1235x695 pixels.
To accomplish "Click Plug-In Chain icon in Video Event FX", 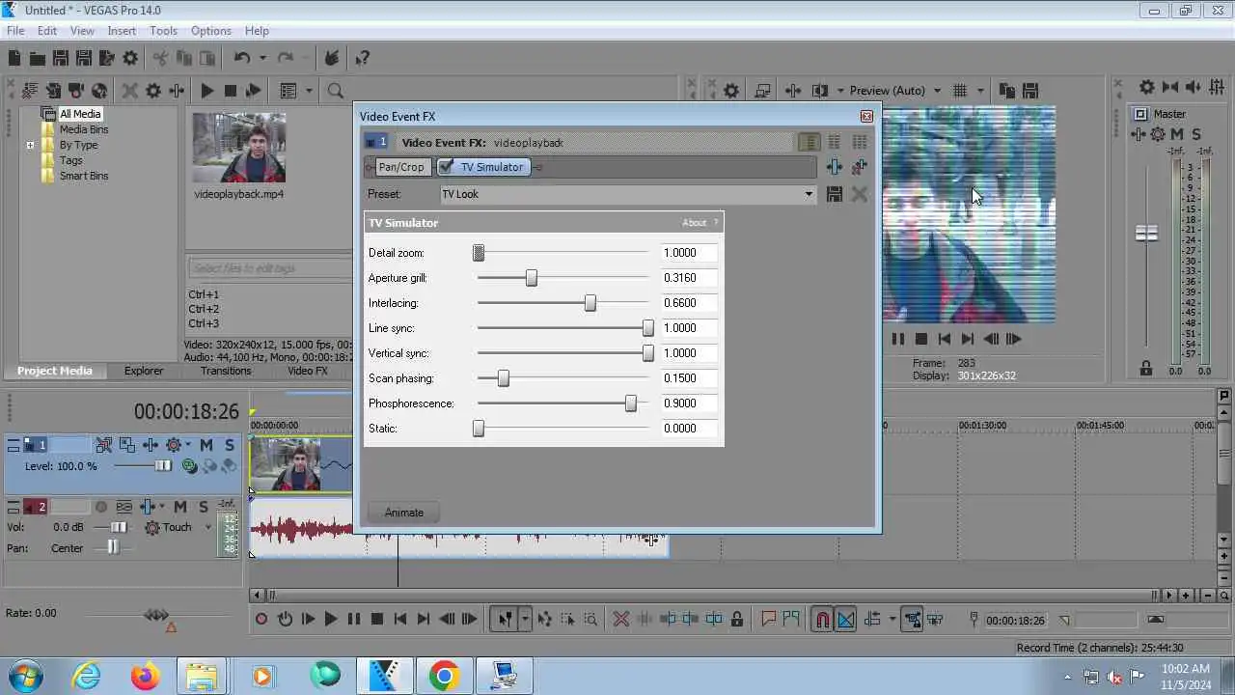I will (835, 167).
